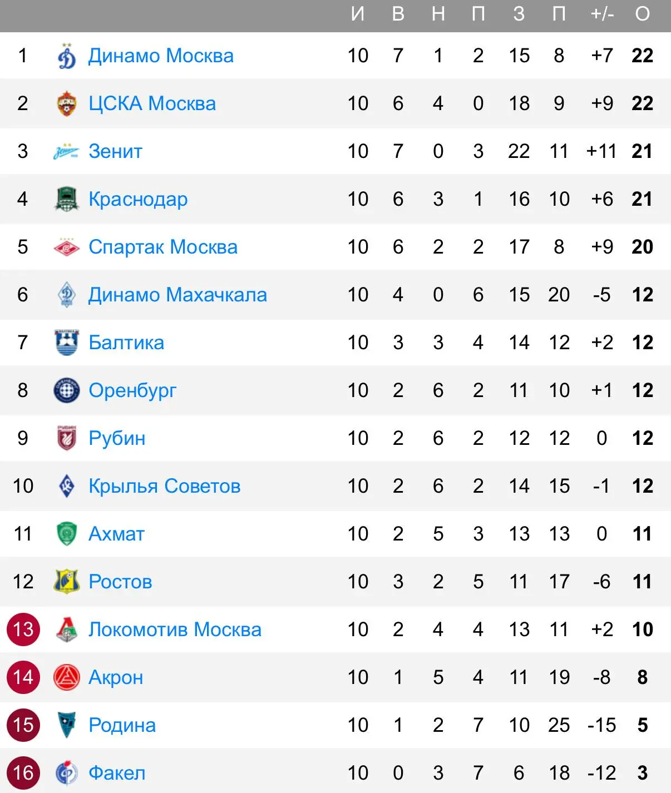Click the Краснодар green crest icon
The width and height of the screenshot is (671, 793).
coord(67,199)
